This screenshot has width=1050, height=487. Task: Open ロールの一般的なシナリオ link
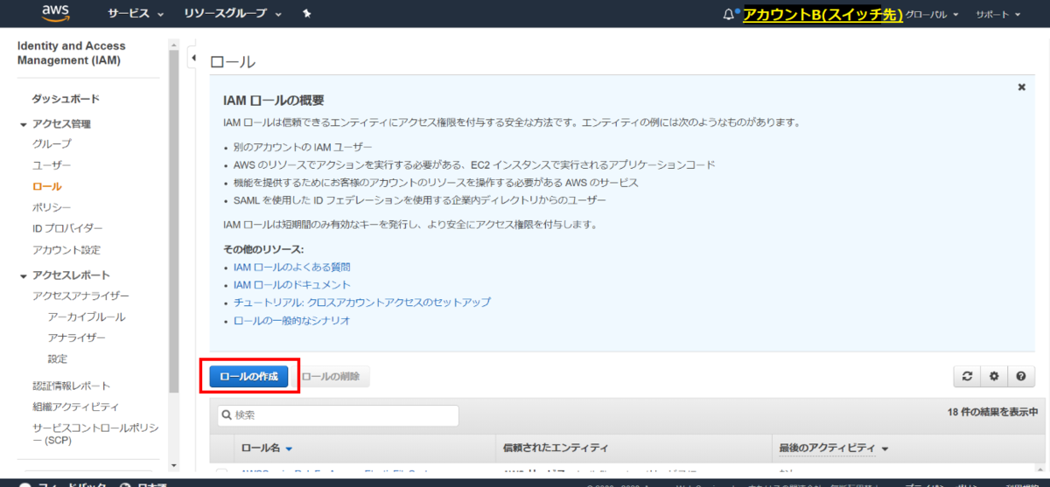pos(291,321)
